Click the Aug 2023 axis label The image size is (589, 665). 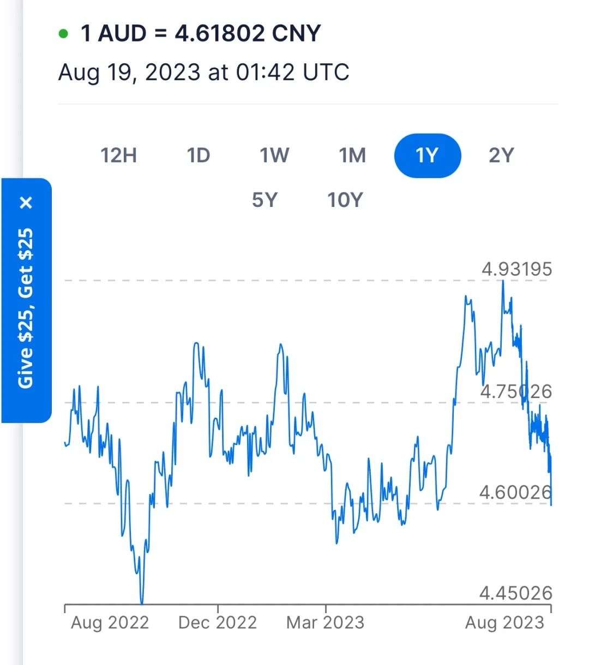point(504,623)
